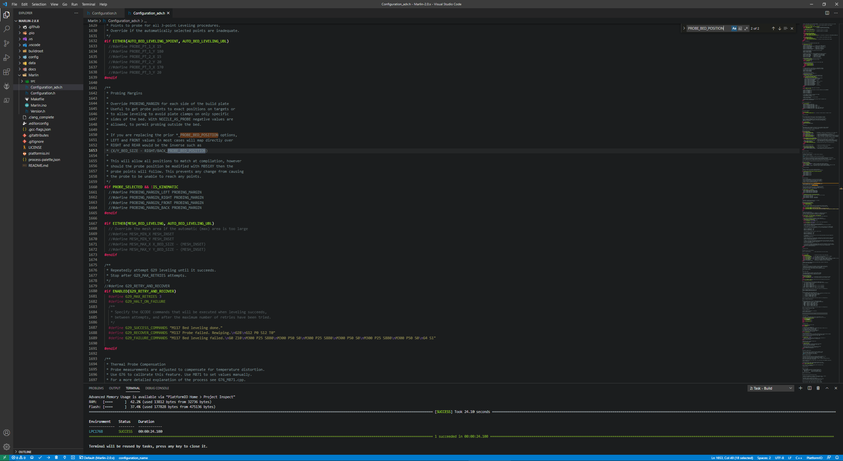Go to previous find match arrow
Viewport: 843px width, 461px height.
tap(773, 28)
